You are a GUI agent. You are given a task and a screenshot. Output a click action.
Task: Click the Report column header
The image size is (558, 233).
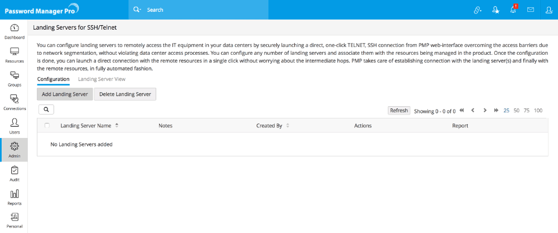(460, 126)
